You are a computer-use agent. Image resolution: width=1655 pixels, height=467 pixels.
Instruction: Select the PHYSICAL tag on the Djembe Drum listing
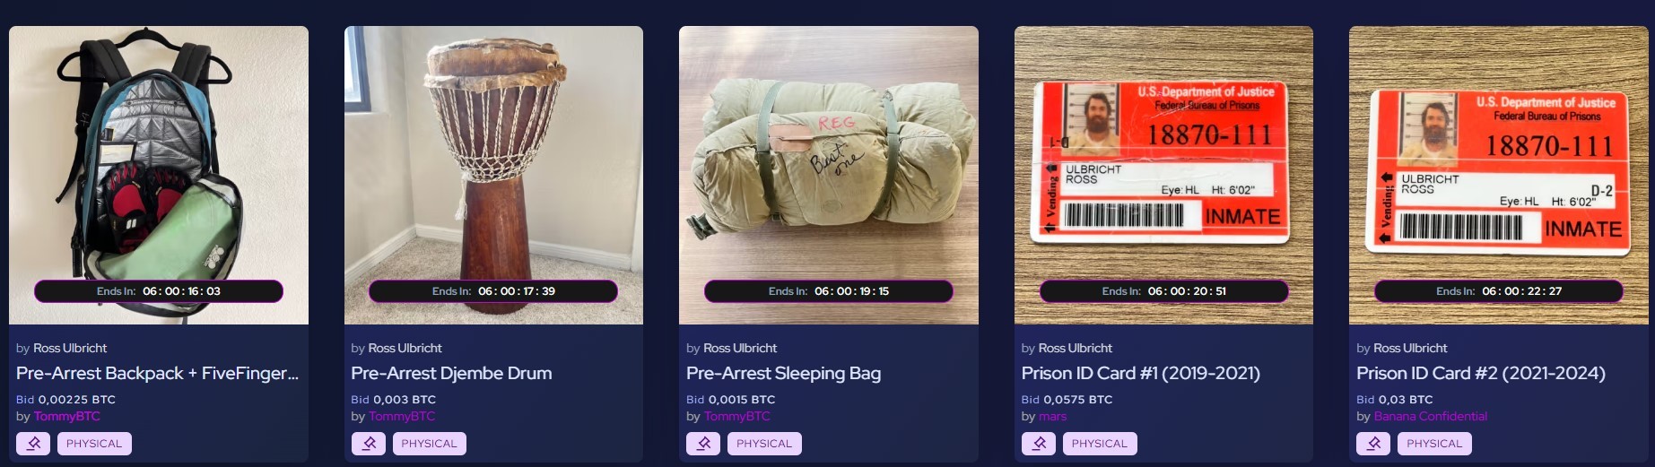[429, 444]
